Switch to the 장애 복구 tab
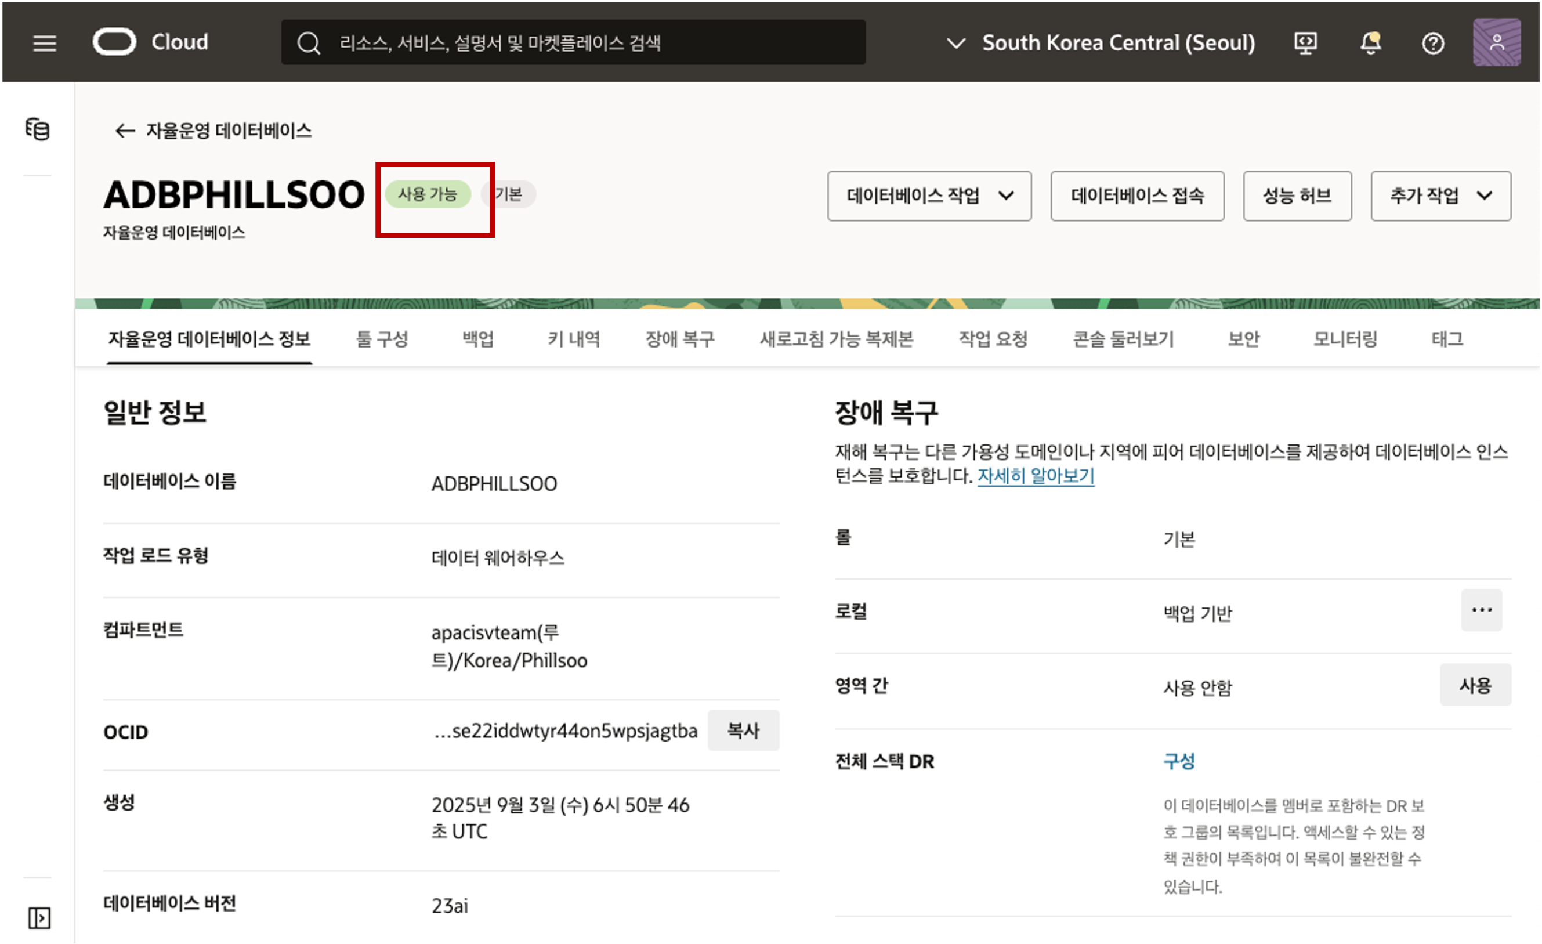 pyautogui.click(x=680, y=339)
